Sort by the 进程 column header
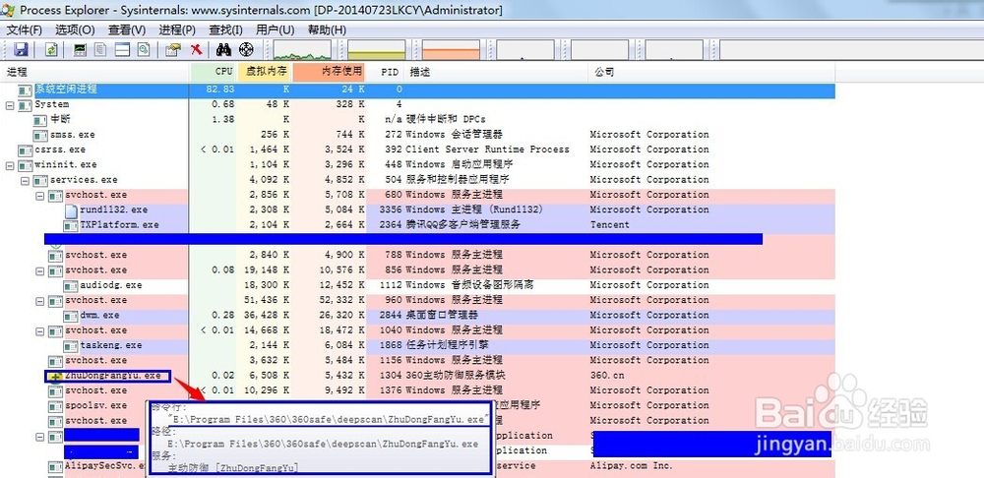Image resolution: width=984 pixels, height=478 pixels. (95, 72)
